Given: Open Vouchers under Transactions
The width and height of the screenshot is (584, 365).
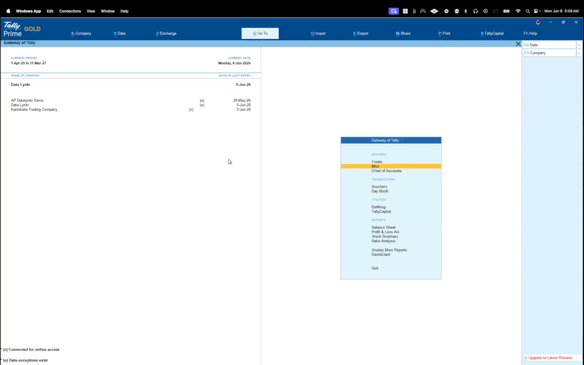Looking at the screenshot, I should (x=379, y=187).
